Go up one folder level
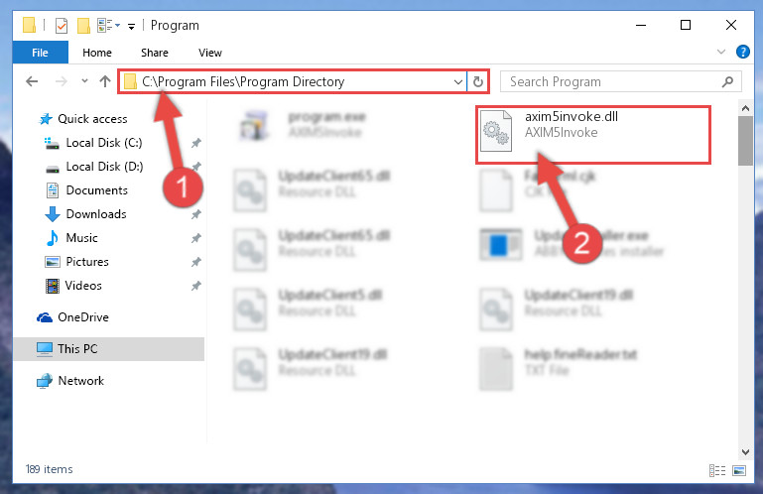Viewport: 763px width, 494px height. pos(104,81)
